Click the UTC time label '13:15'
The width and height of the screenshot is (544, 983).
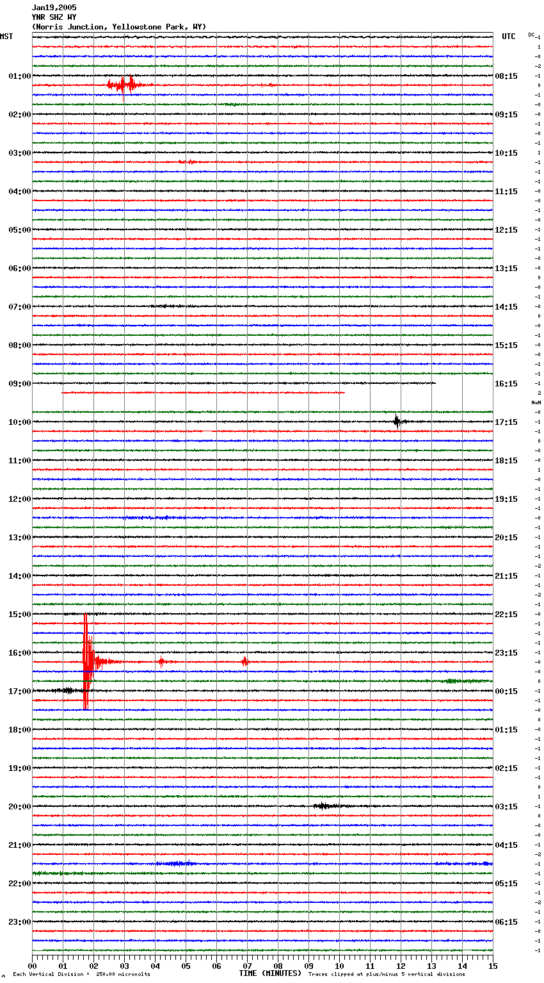coord(506,268)
